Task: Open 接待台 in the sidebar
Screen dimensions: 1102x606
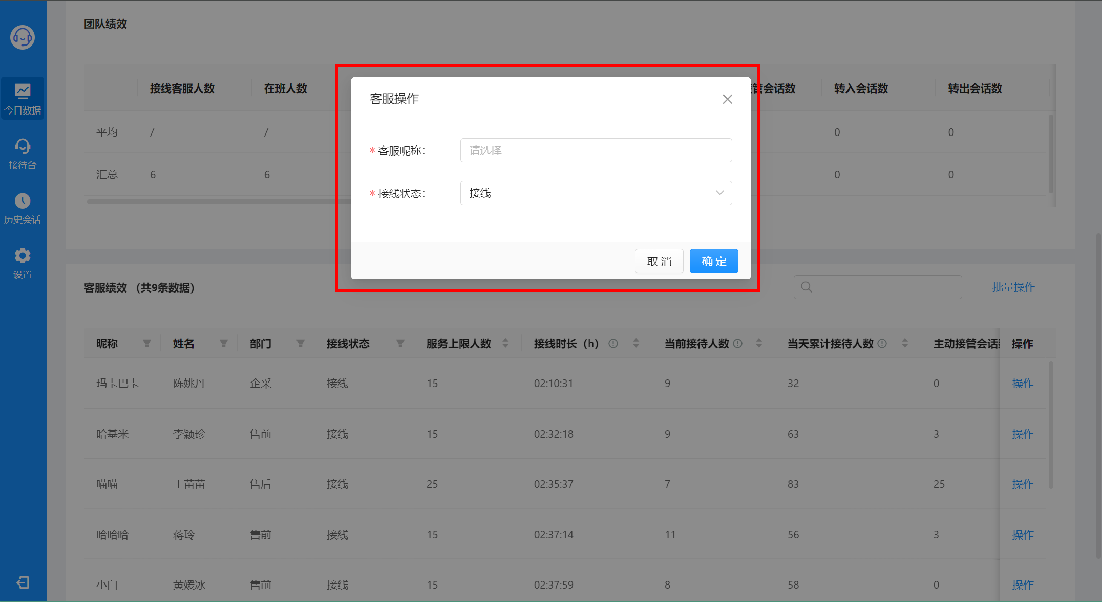Action: [x=23, y=153]
